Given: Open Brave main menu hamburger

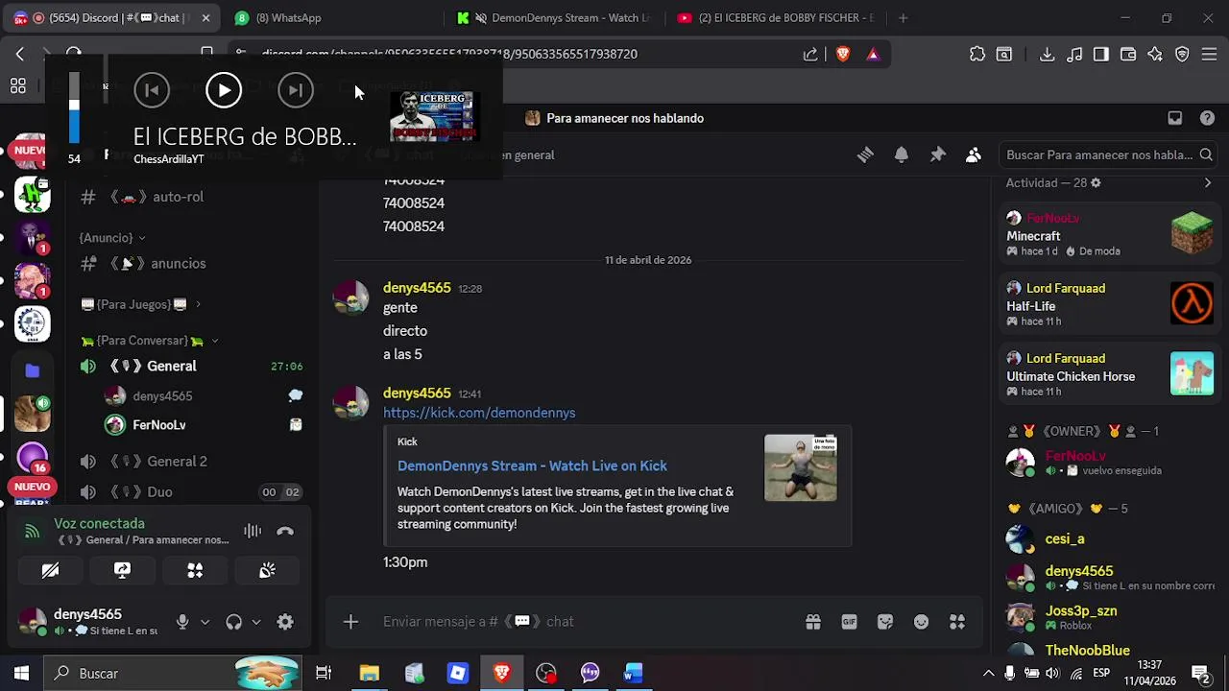Looking at the screenshot, I should tap(1210, 55).
